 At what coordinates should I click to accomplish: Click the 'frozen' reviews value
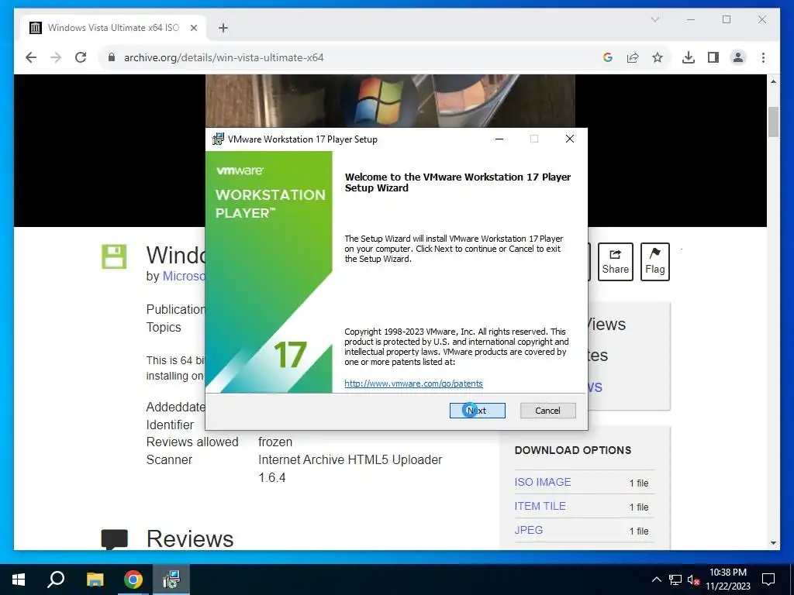click(275, 442)
